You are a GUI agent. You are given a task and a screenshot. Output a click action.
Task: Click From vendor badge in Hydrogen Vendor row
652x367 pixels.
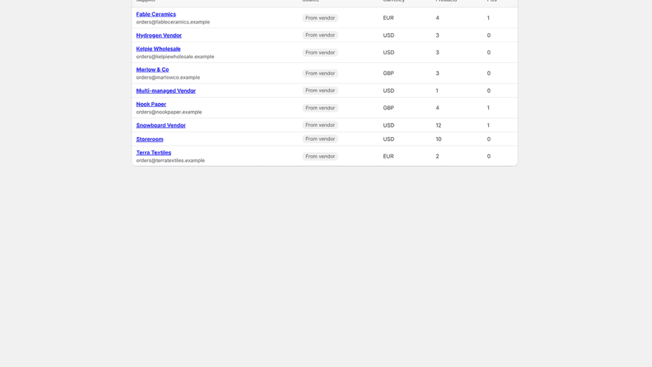pyautogui.click(x=320, y=35)
